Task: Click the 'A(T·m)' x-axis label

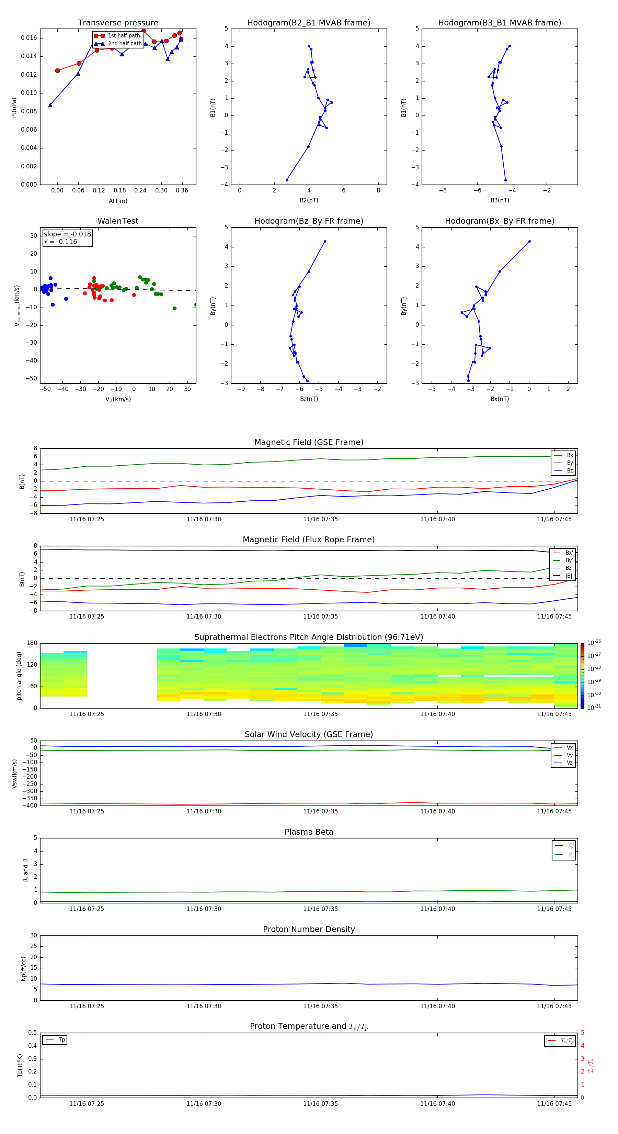Action: pyautogui.click(x=118, y=201)
